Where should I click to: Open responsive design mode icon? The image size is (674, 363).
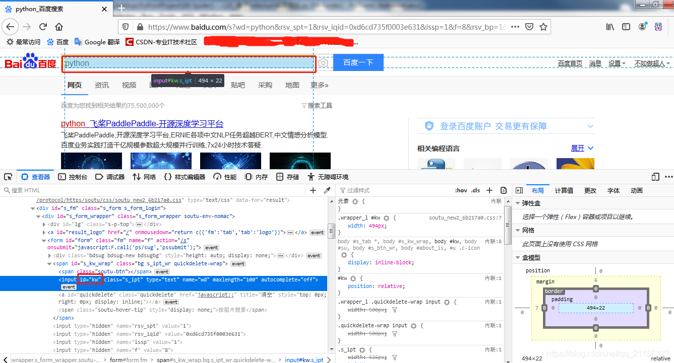[x=655, y=177]
